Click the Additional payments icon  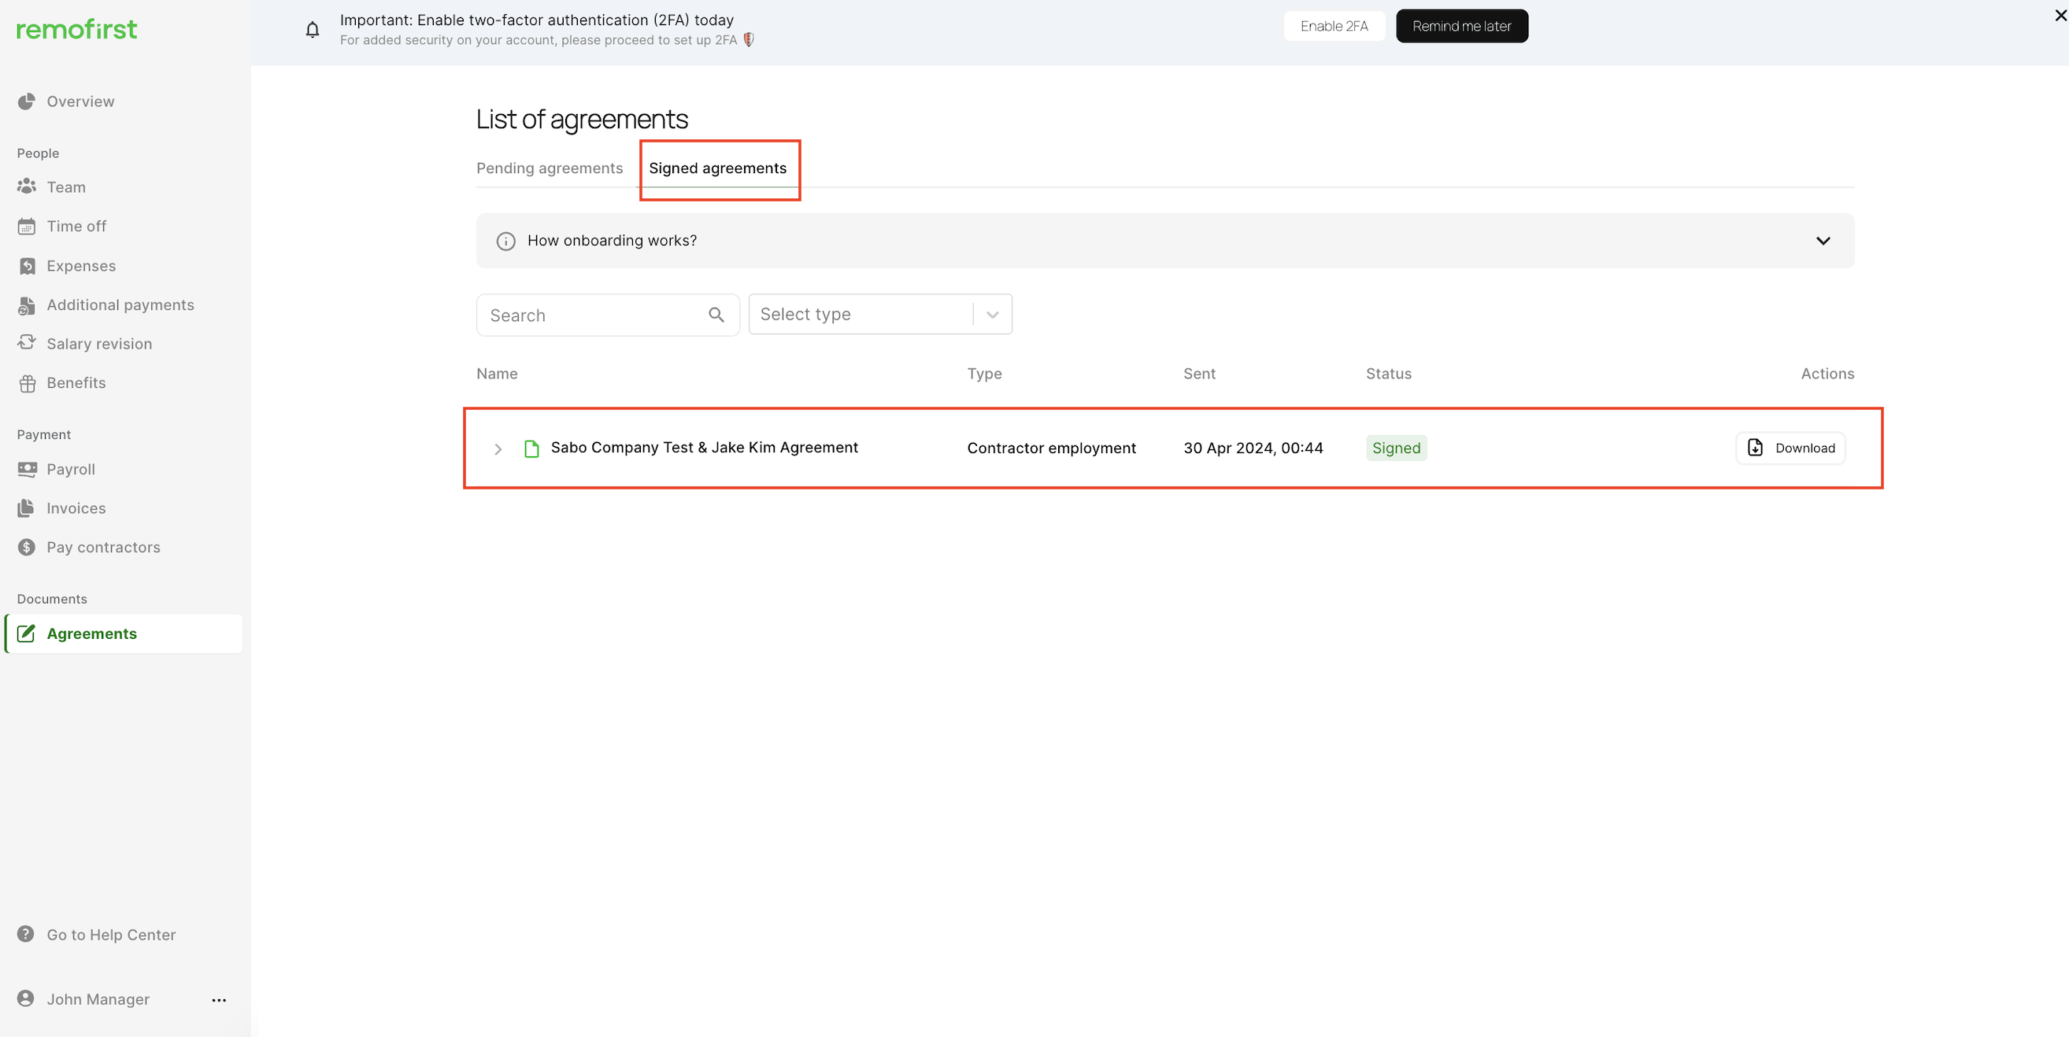coord(27,305)
